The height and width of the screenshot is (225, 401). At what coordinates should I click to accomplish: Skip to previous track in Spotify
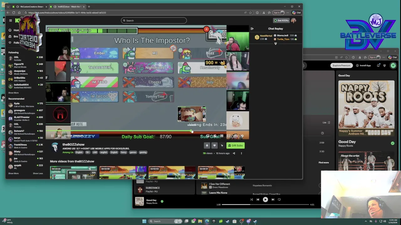(258, 199)
